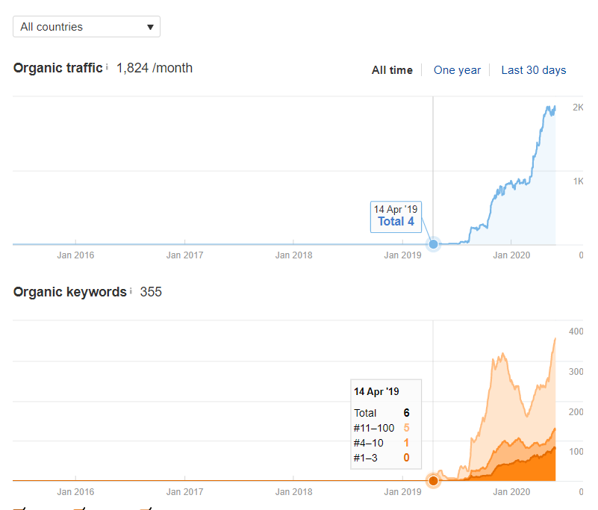Click the info icon beside Organic keywords
This screenshot has width=598, height=510.
131,291
